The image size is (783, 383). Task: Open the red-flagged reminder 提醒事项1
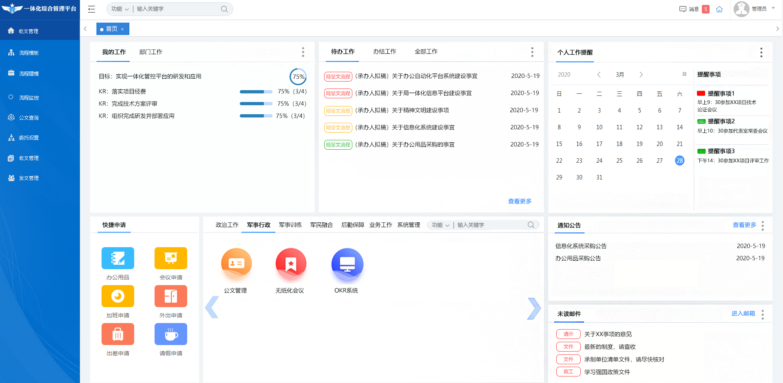[x=721, y=93]
